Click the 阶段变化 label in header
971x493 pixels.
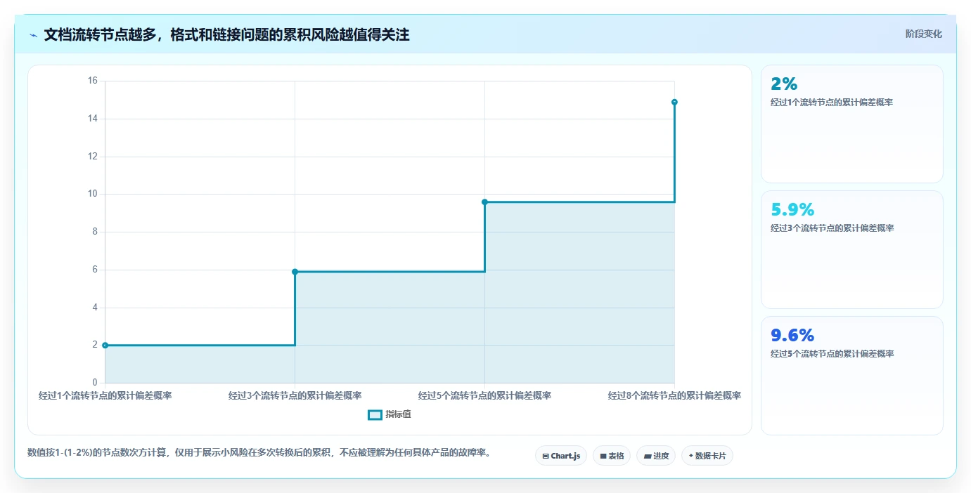[923, 34]
